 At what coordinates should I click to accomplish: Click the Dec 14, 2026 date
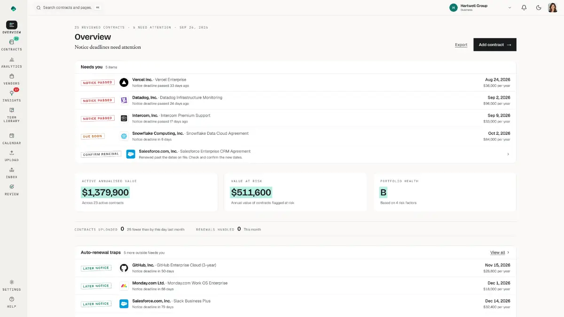(x=498, y=301)
